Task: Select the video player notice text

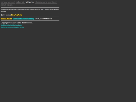Action: click(30, 10)
